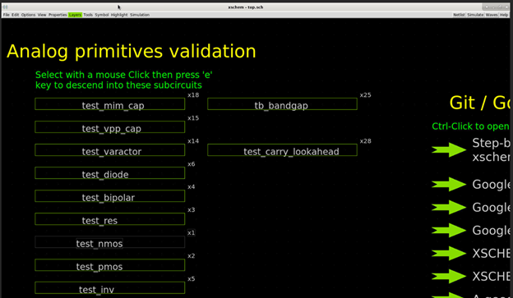Click the arrow icon next to first Google link
Screen dimensions: 513x298
point(449,184)
